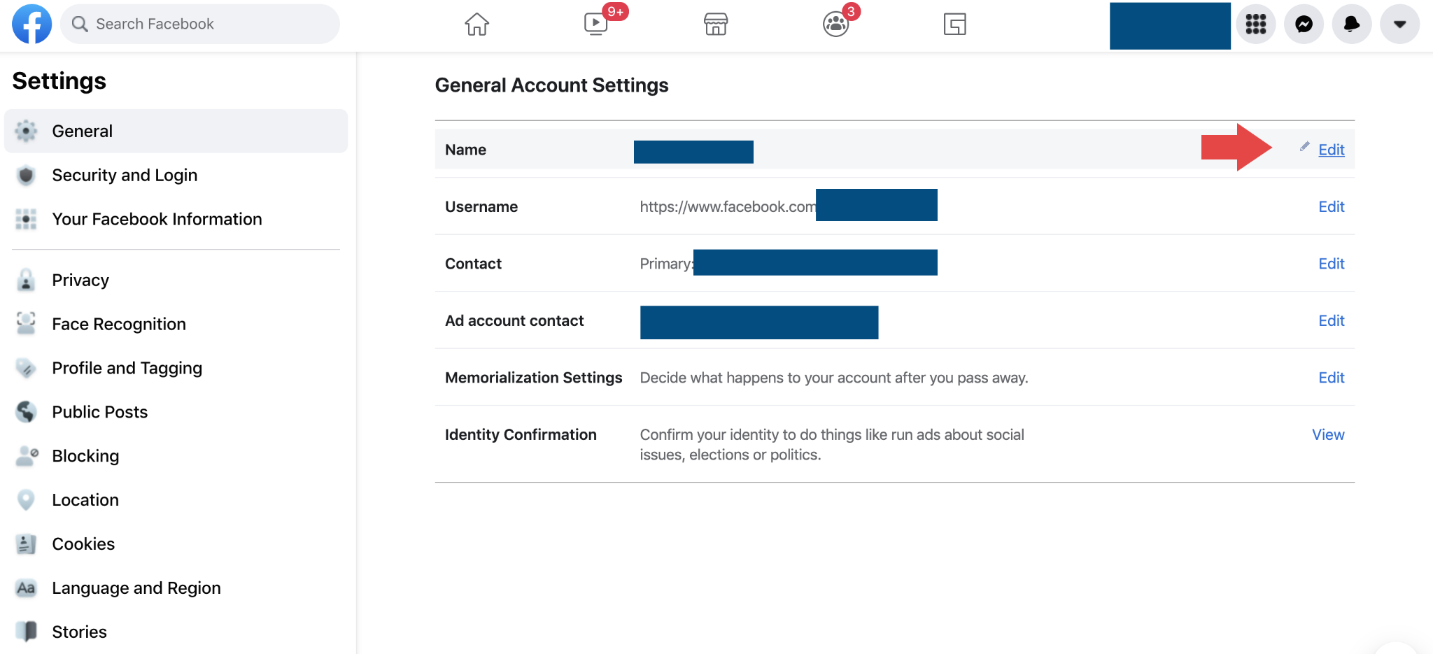The height and width of the screenshot is (654, 1433).
Task: Click the username URL text
Action: click(x=728, y=206)
